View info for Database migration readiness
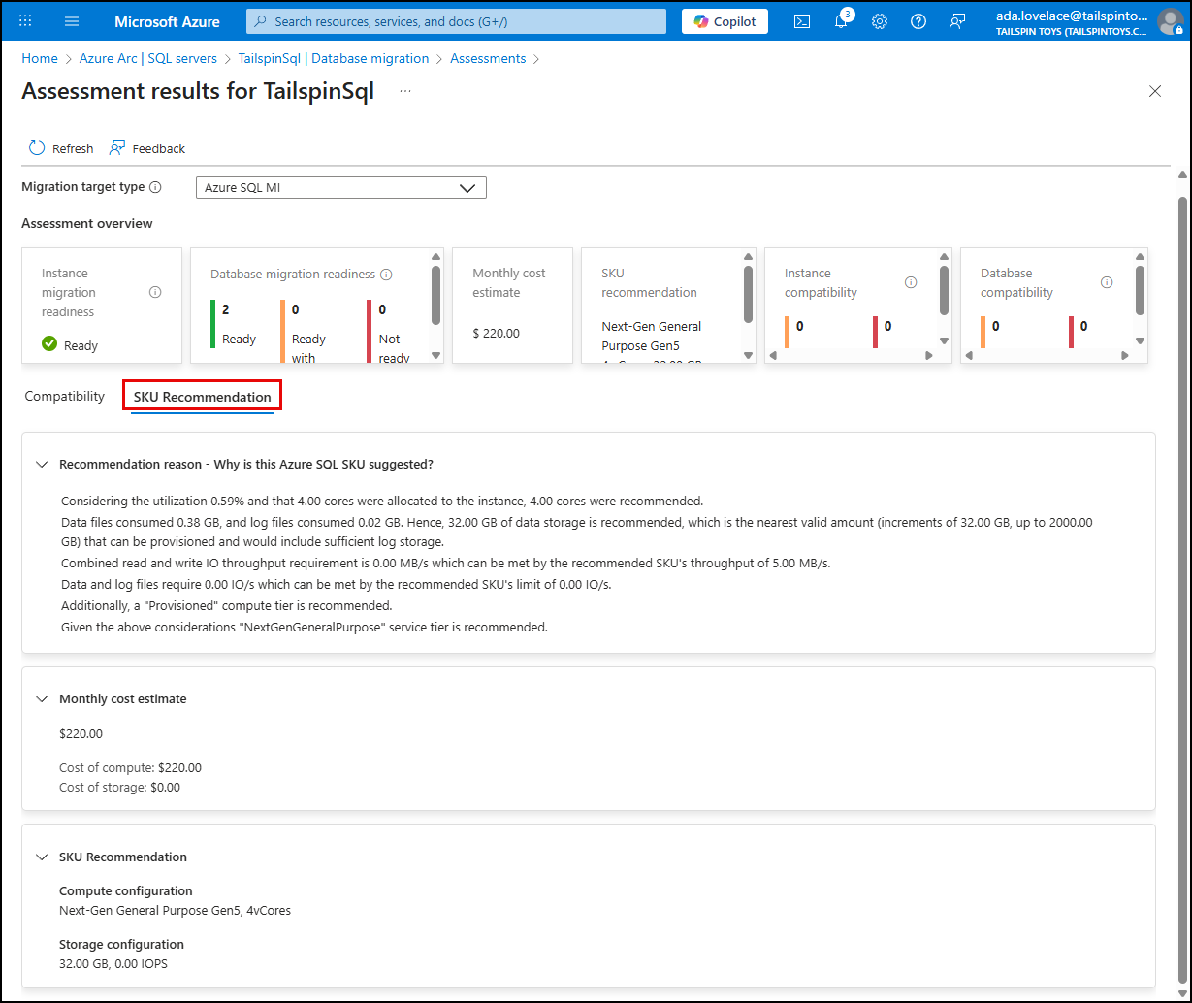The width and height of the screenshot is (1192, 1003). 386,274
